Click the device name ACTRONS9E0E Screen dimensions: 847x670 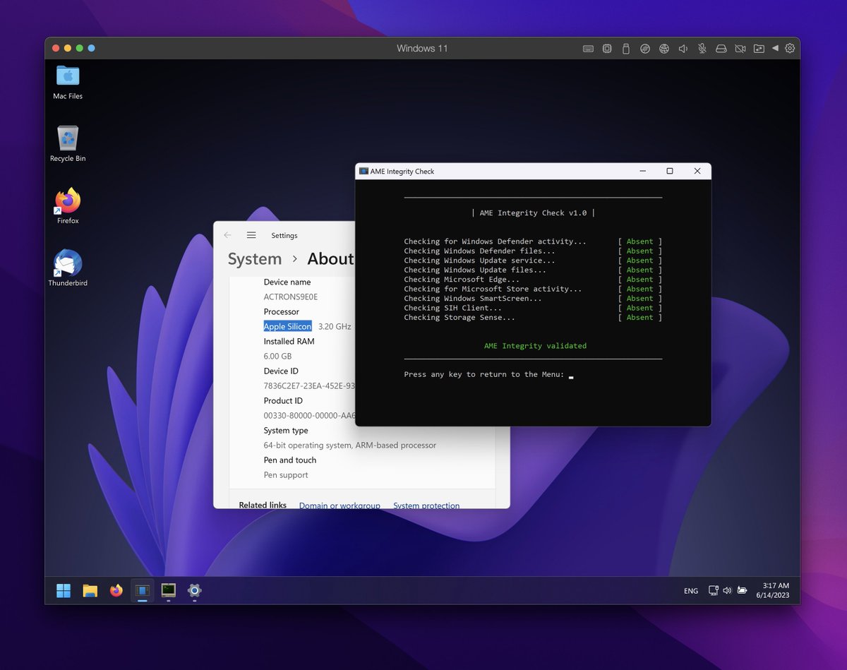291,297
